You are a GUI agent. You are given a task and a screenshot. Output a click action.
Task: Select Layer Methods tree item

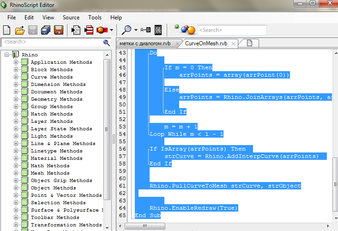[52, 121]
